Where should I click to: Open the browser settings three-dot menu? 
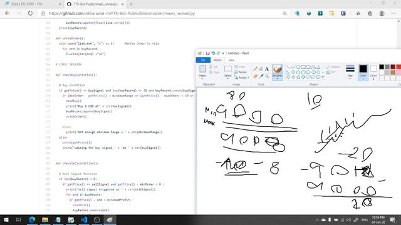(x=393, y=14)
